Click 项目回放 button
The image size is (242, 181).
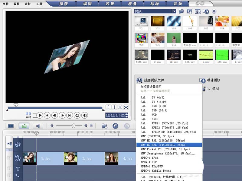[x=210, y=80]
